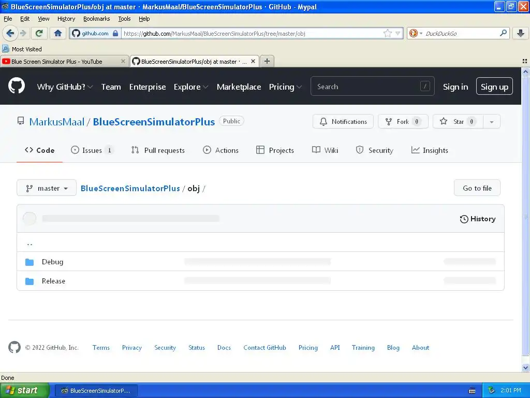Click the GitHub octocat logo in header
The height and width of the screenshot is (398, 530).
point(17,86)
